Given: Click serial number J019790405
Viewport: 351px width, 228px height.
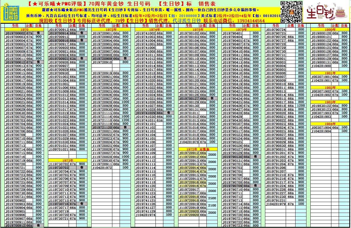Looking at the screenshot, I should [233, 40].
